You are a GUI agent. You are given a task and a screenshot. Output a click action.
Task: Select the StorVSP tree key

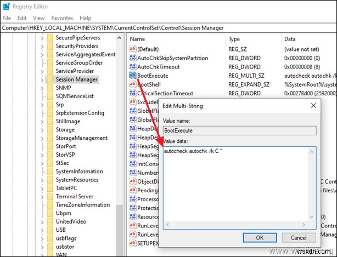65,155
